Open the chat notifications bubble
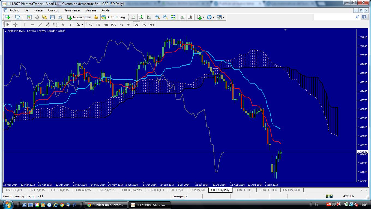Screen dimensions: 371x209 coord(364,17)
